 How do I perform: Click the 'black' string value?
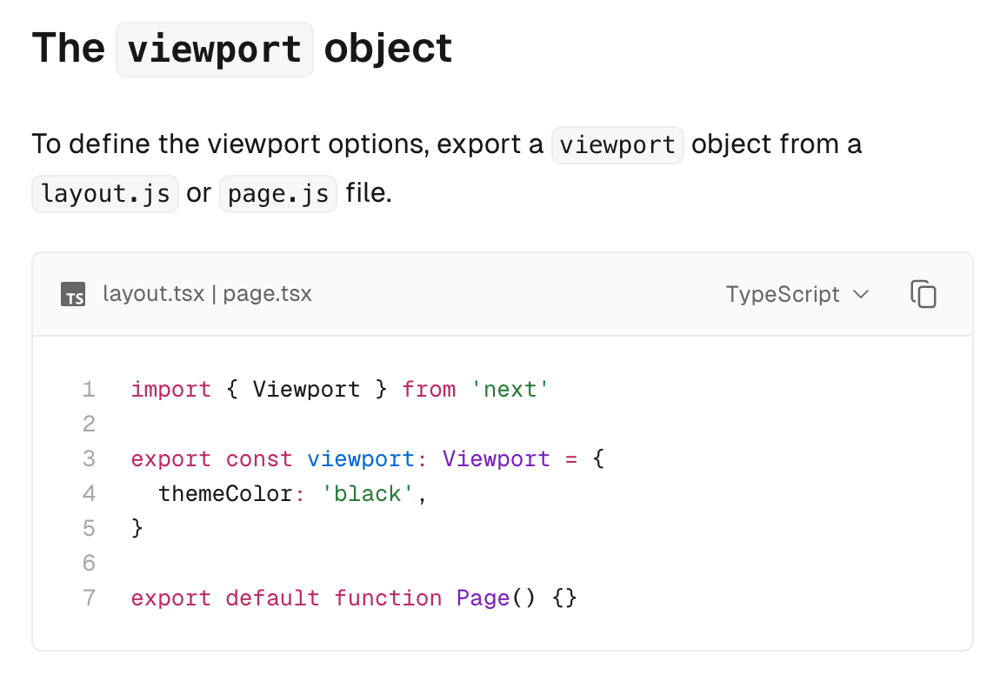[369, 493]
